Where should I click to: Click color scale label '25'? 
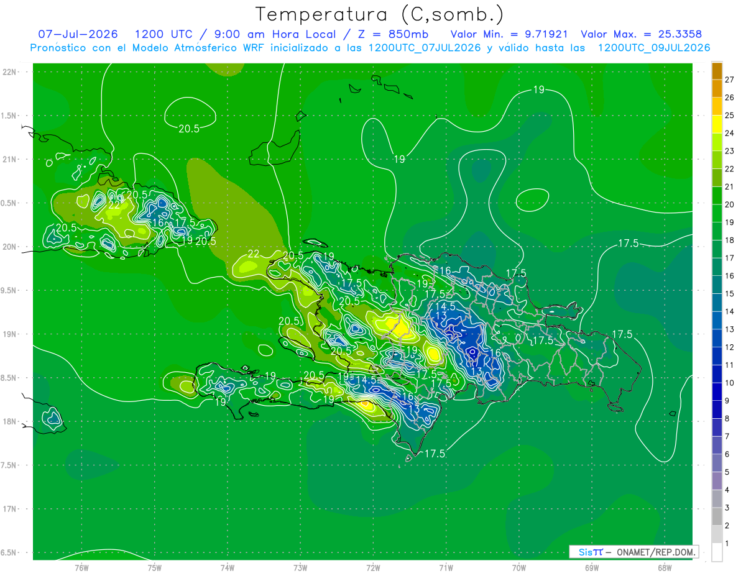click(x=730, y=115)
